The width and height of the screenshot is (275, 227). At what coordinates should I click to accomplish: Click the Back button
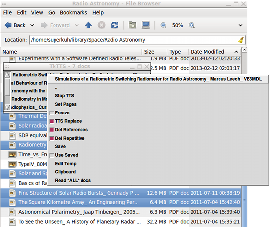coord(15,25)
